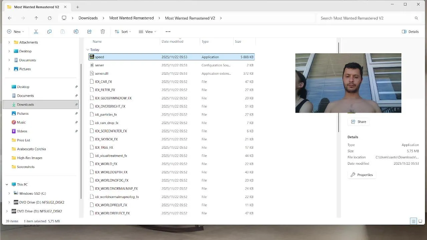This screenshot has height=240, width=427.
Task: Collapse the Today group
Action: point(88,50)
